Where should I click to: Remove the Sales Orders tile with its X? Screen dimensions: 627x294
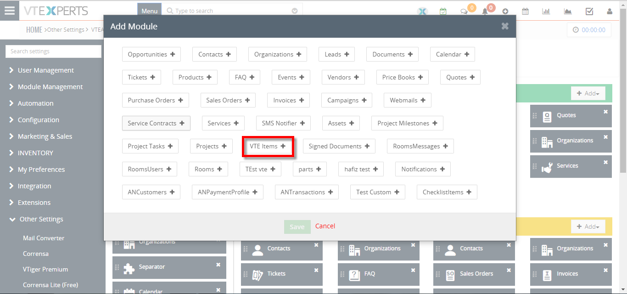[509, 270]
